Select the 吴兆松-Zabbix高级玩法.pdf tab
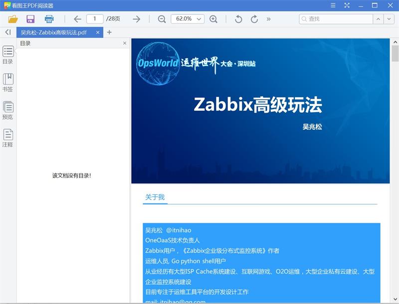The image size is (399, 304). coord(55,31)
